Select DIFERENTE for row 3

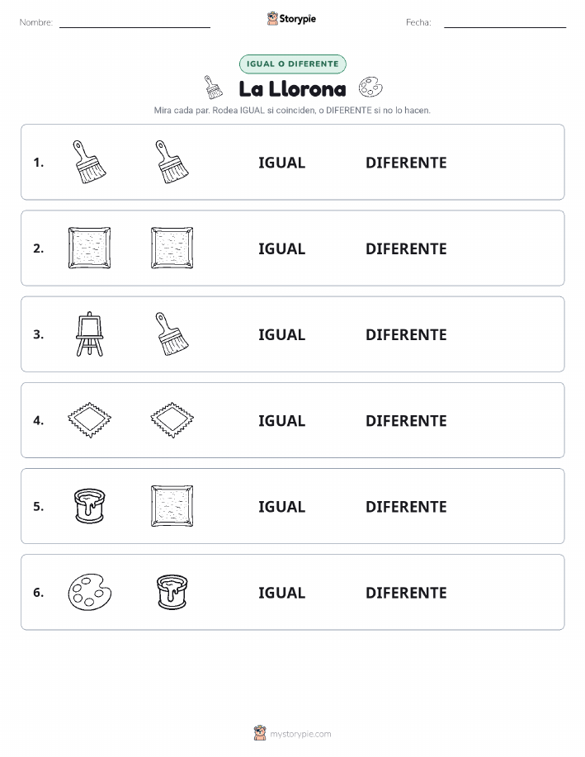(406, 334)
